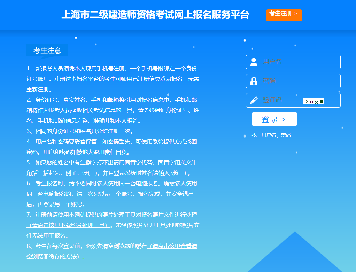Click the pencil icon in captcha field
The height and width of the screenshot is (272, 356).
click(x=254, y=100)
